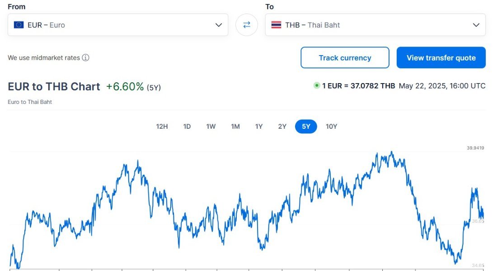Swap the From and To currencies
The image size is (497, 271).
coord(247,25)
